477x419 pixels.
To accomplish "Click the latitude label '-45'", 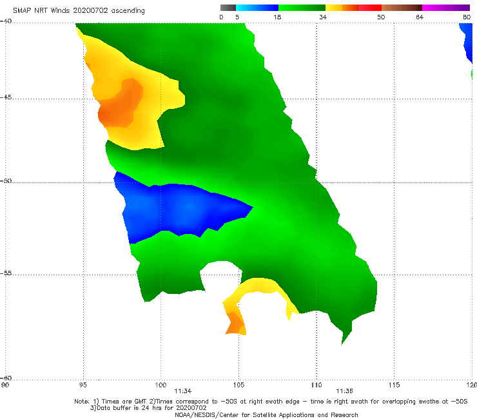I will pyautogui.click(x=6, y=97).
